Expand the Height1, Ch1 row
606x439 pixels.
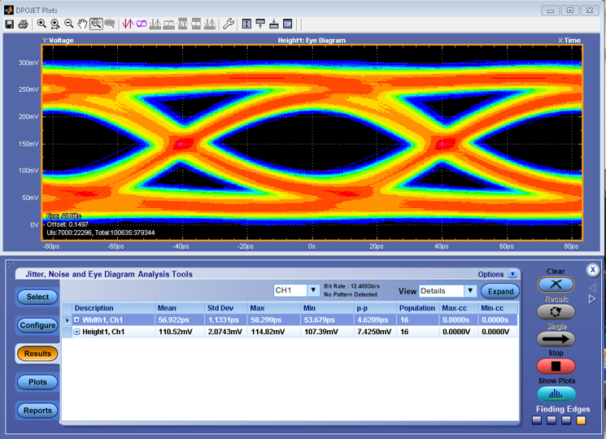coord(77,332)
